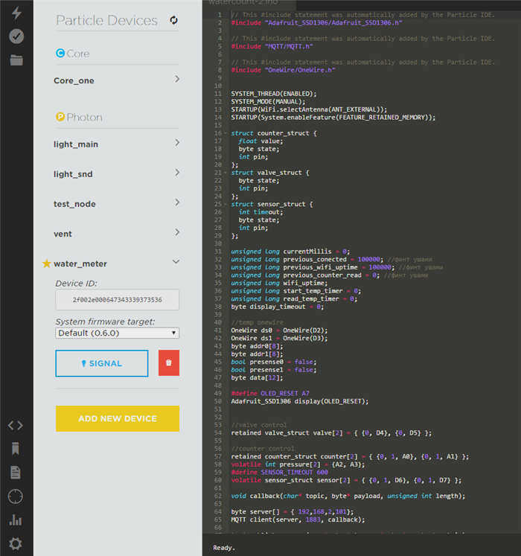Click the Ready. status message
Screen dimensions: 521x556
click(x=224, y=548)
